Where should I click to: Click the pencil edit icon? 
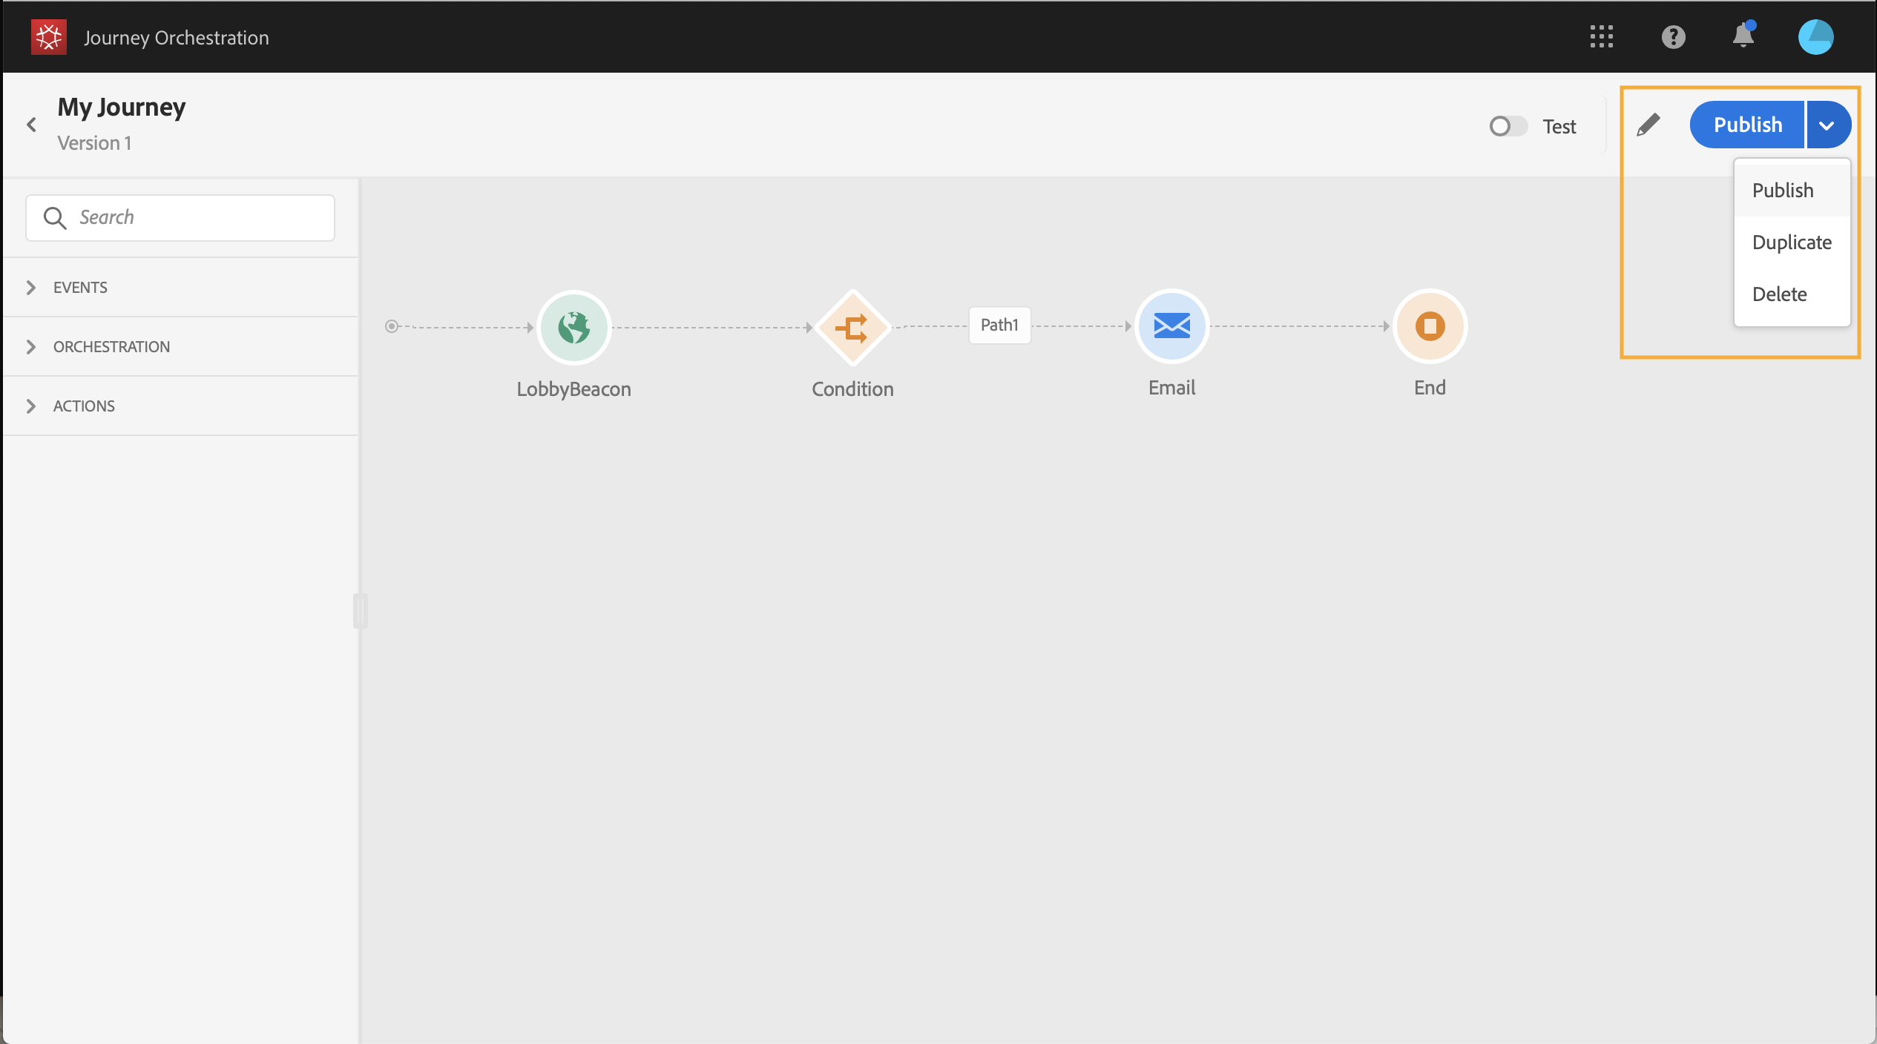point(1648,125)
